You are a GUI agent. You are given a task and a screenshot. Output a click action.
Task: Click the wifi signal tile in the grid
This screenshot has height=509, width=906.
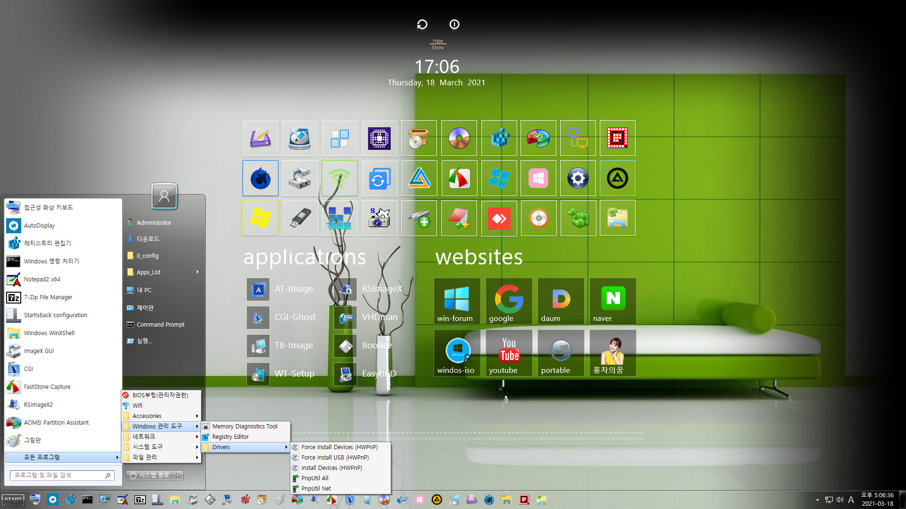point(340,178)
